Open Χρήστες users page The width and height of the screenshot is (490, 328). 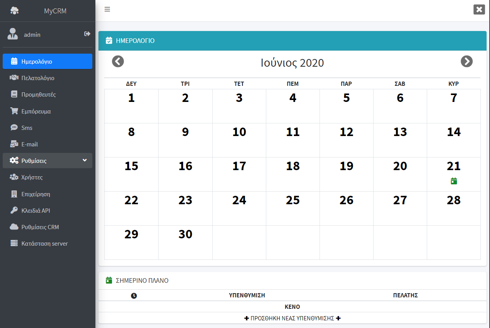(x=32, y=177)
